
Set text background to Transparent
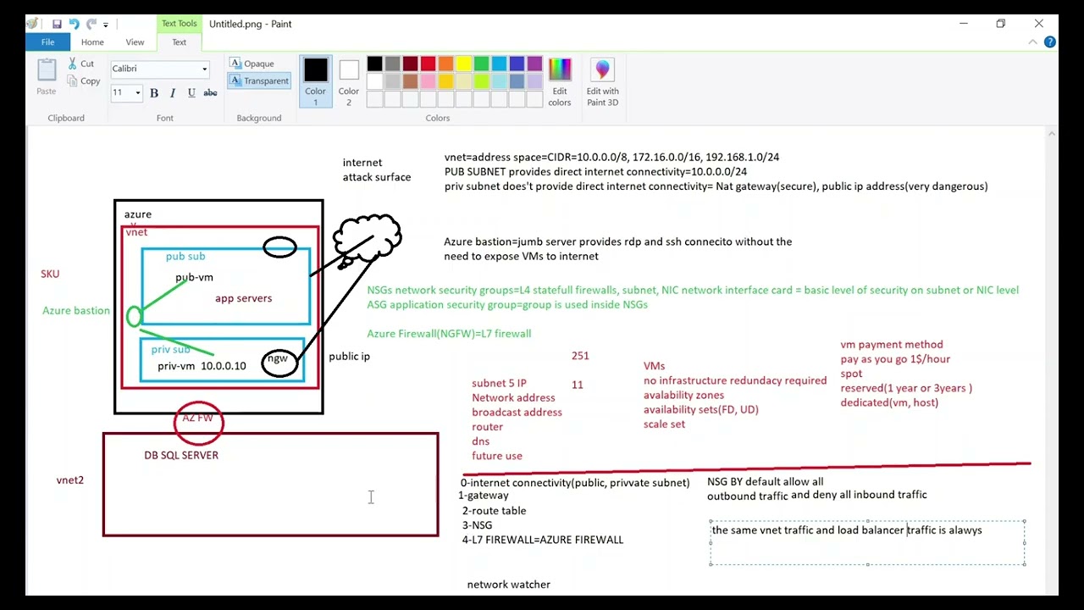[259, 80]
